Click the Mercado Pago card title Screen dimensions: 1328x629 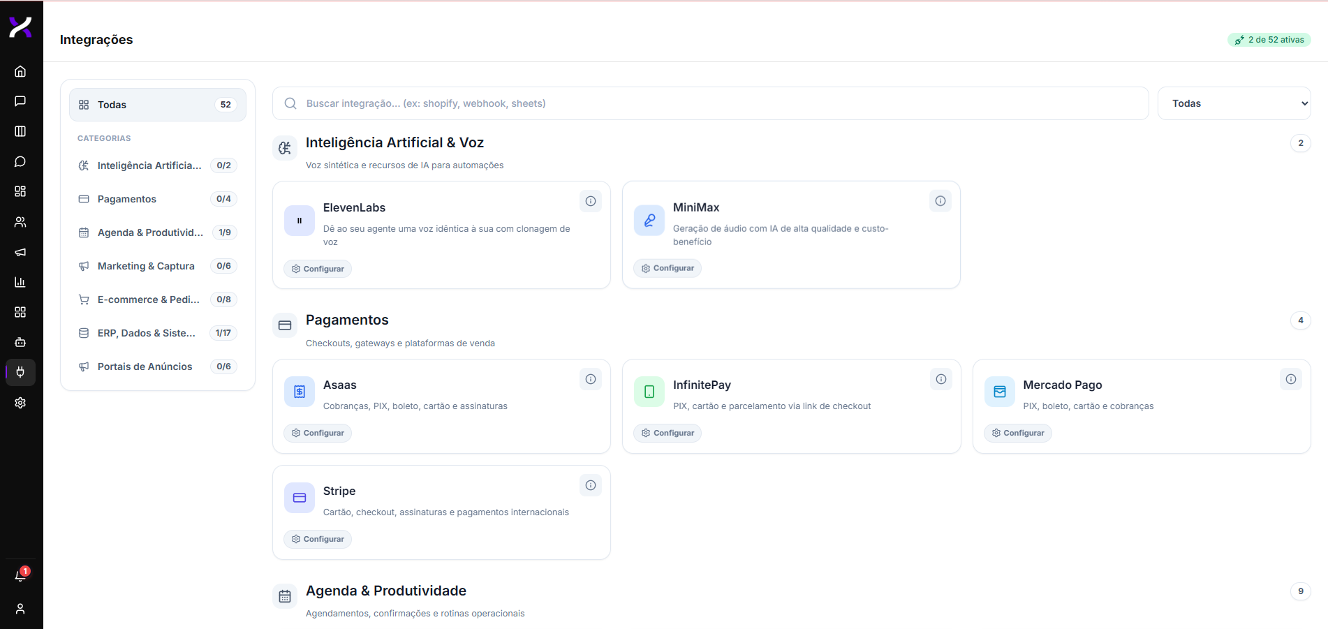point(1063,385)
